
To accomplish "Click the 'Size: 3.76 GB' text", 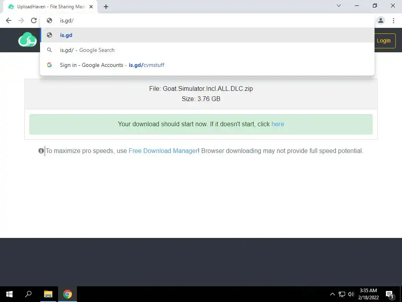I will (x=201, y=99).
